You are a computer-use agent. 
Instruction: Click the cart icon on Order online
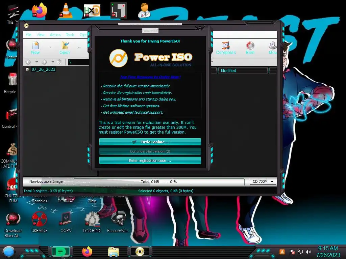[x=134, y=142]
